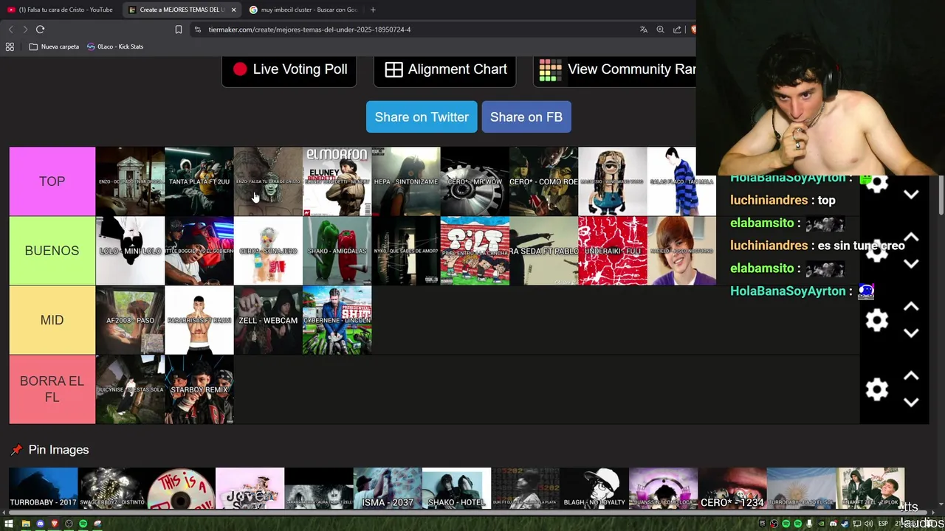Switch to the Create a MEJORES TEMAS tab
Screen dimensions: 945x531
[x=182, y=10]
